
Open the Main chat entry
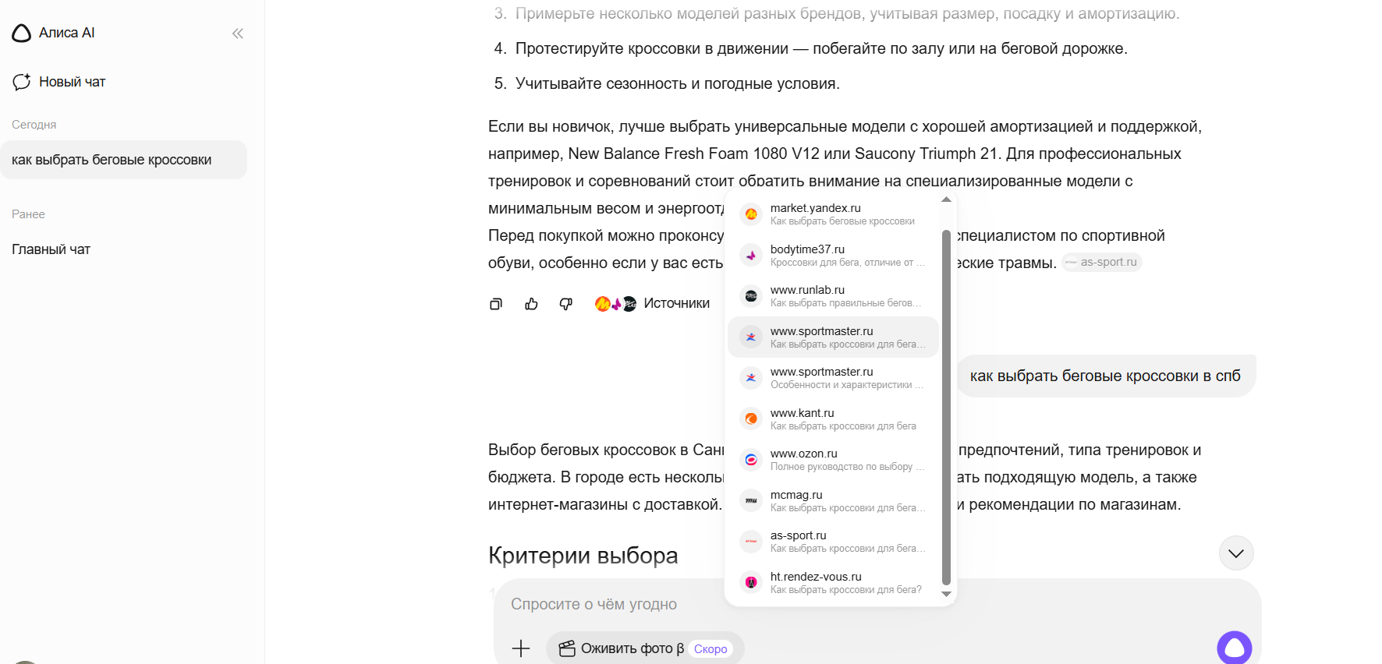(x=51, y=249)
